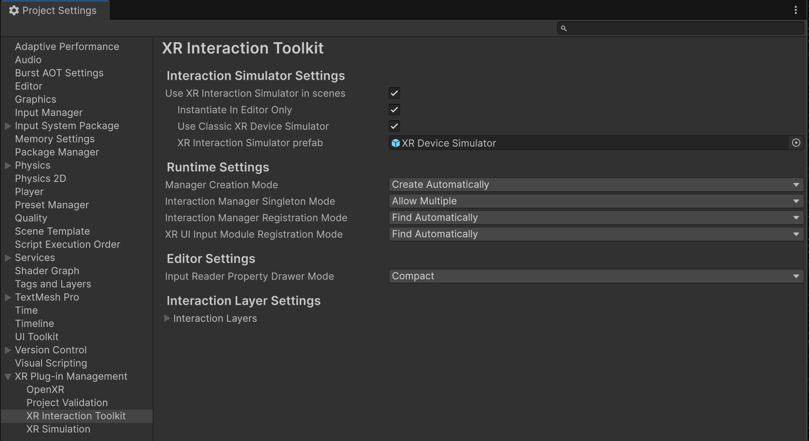
Task: Open UI Toolkit settings
Action: (x=37, y=337)
